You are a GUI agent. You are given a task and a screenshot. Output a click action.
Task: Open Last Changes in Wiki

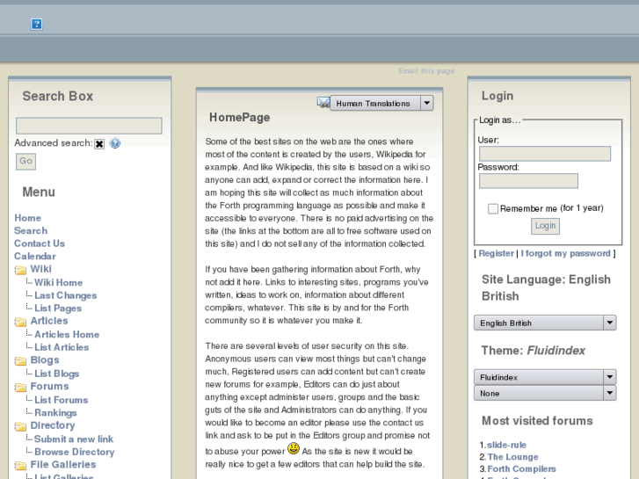[x=66, y=295]
